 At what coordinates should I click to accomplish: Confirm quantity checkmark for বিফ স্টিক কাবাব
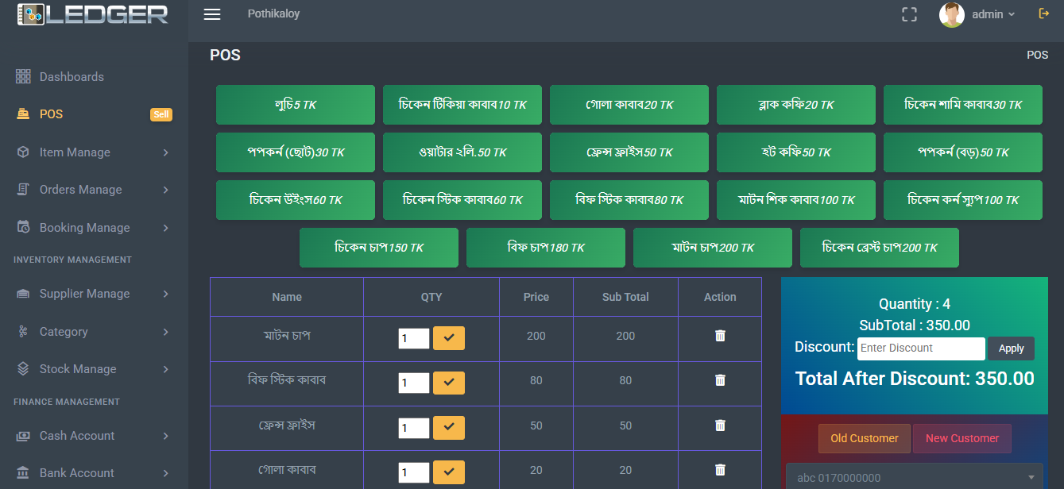[448, 383]
